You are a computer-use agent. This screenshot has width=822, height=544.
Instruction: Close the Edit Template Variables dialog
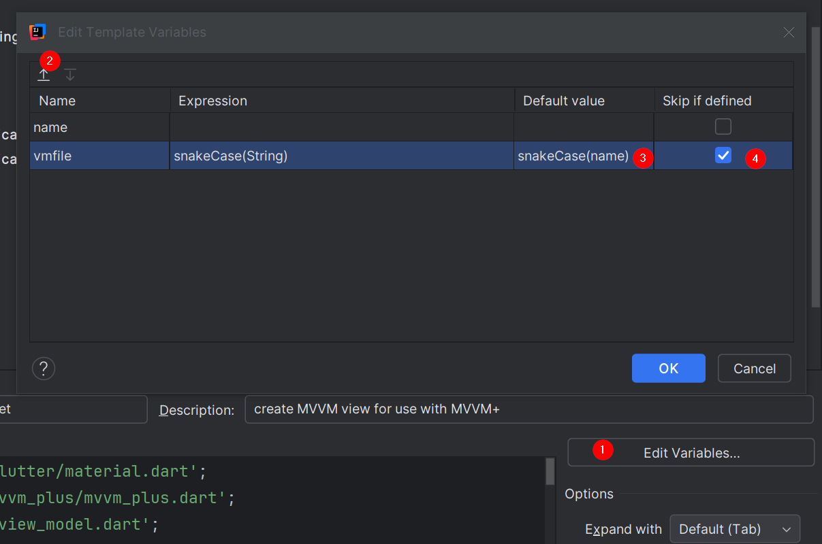click(789, 32)
